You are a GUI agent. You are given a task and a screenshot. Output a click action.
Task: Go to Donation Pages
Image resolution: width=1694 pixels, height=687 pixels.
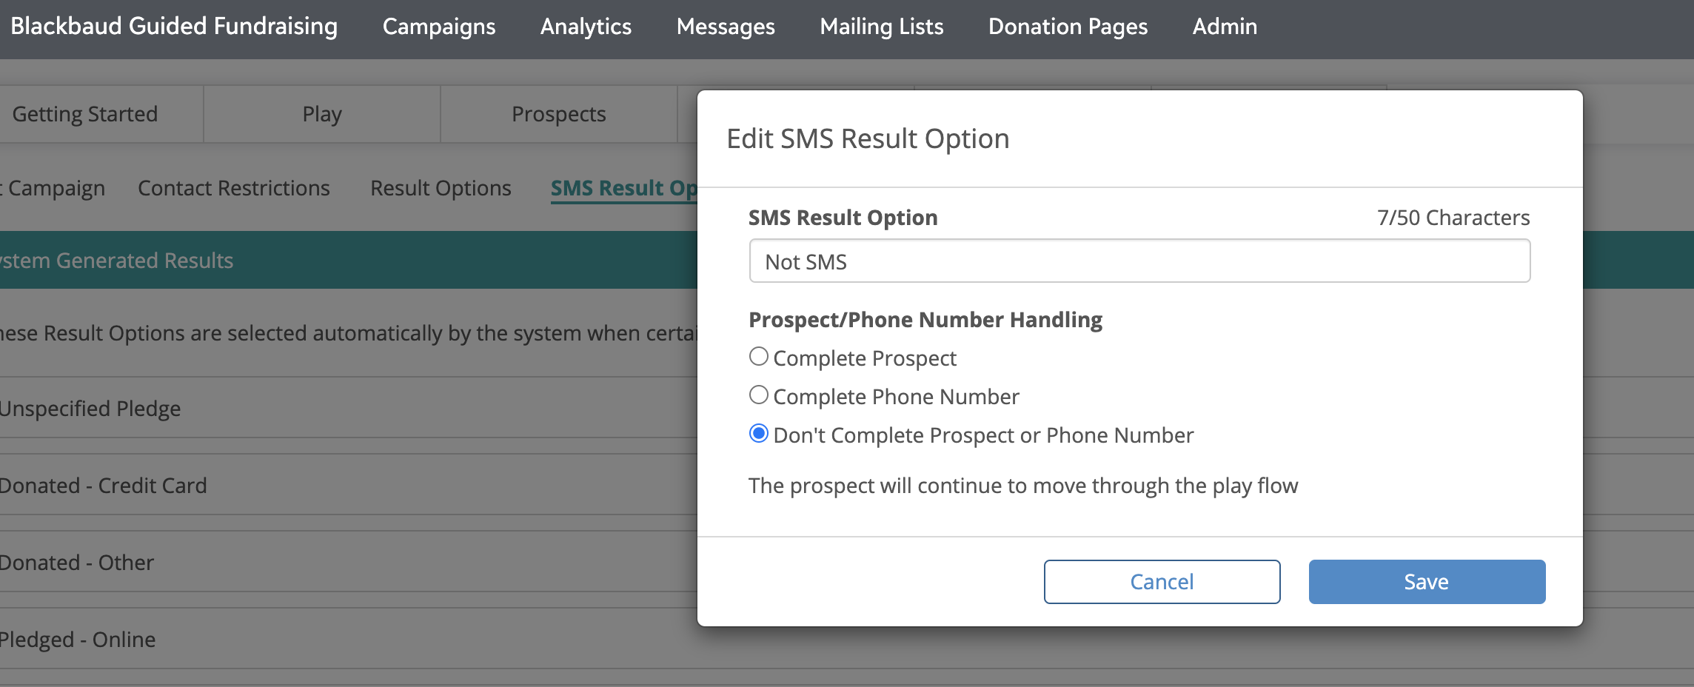[1068, 27]
